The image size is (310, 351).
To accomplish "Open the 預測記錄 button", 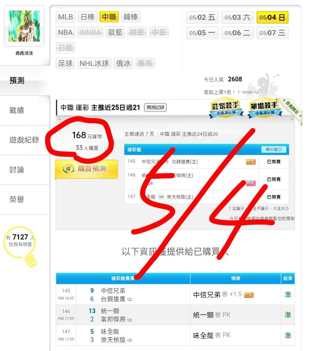I will 155,107.
